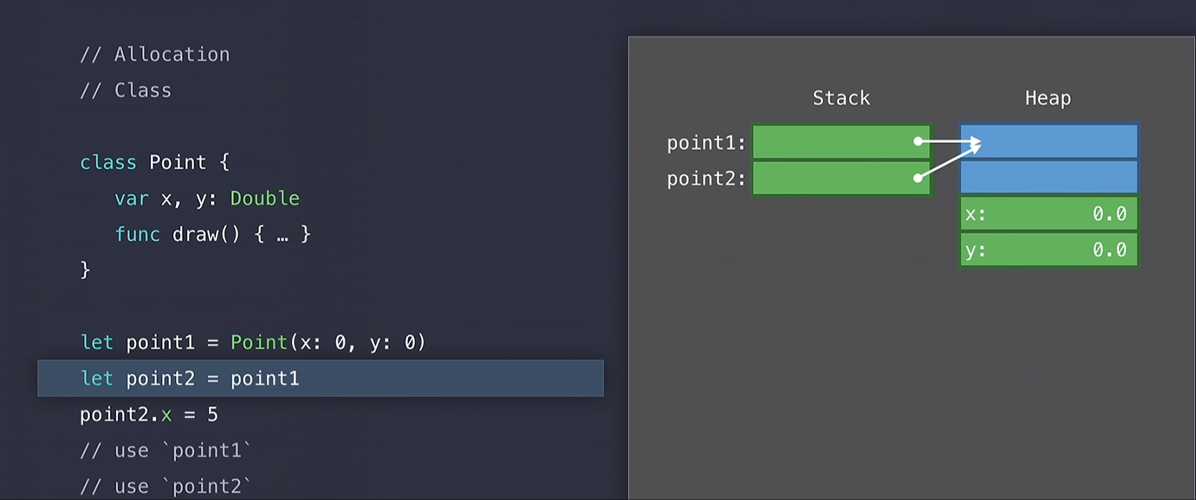Select the "Double" type name in the code
1196x500 pixels.
pos(265,199)
